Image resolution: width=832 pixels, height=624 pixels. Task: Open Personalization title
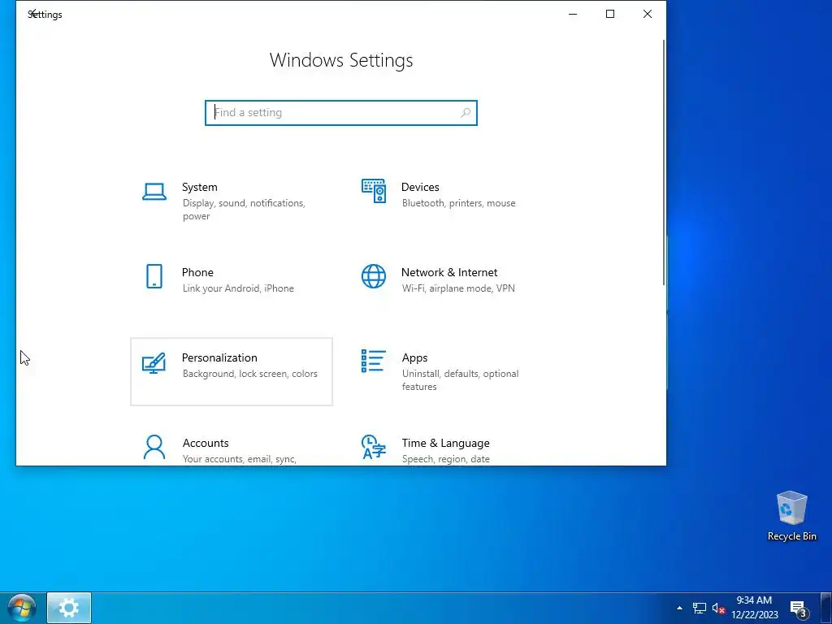coord(219,357)
